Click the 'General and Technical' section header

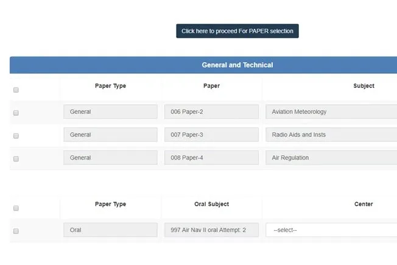click(x=203, y=65)
